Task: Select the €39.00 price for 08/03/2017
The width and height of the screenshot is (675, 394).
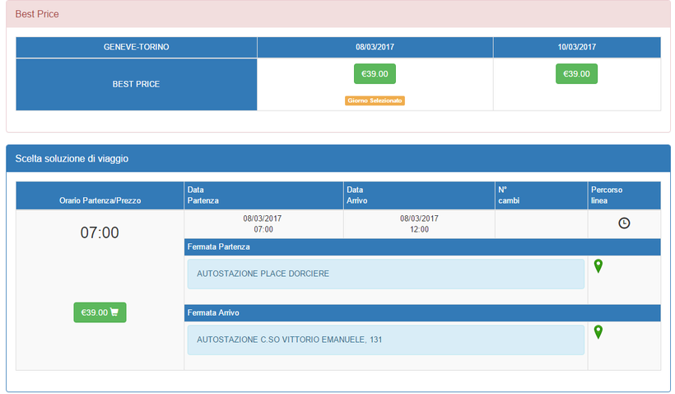Action: (375, 74)
